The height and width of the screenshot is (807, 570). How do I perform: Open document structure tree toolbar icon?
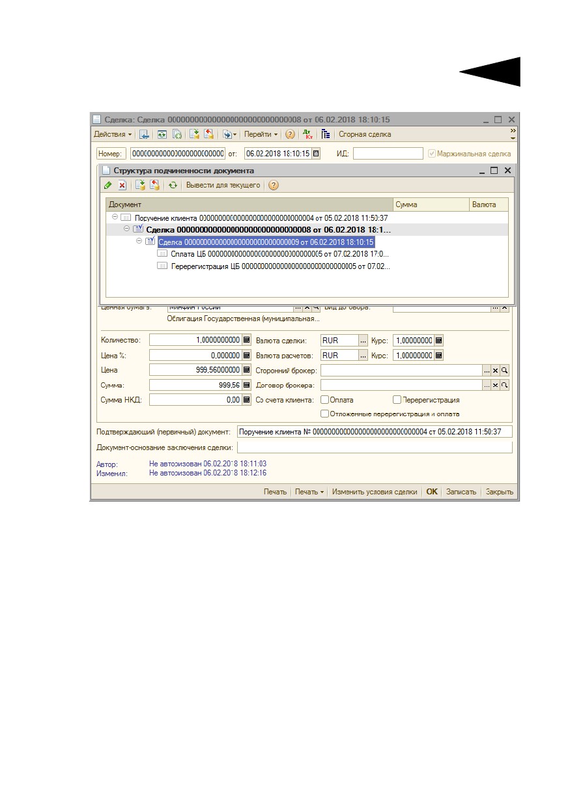click(326, 134)
